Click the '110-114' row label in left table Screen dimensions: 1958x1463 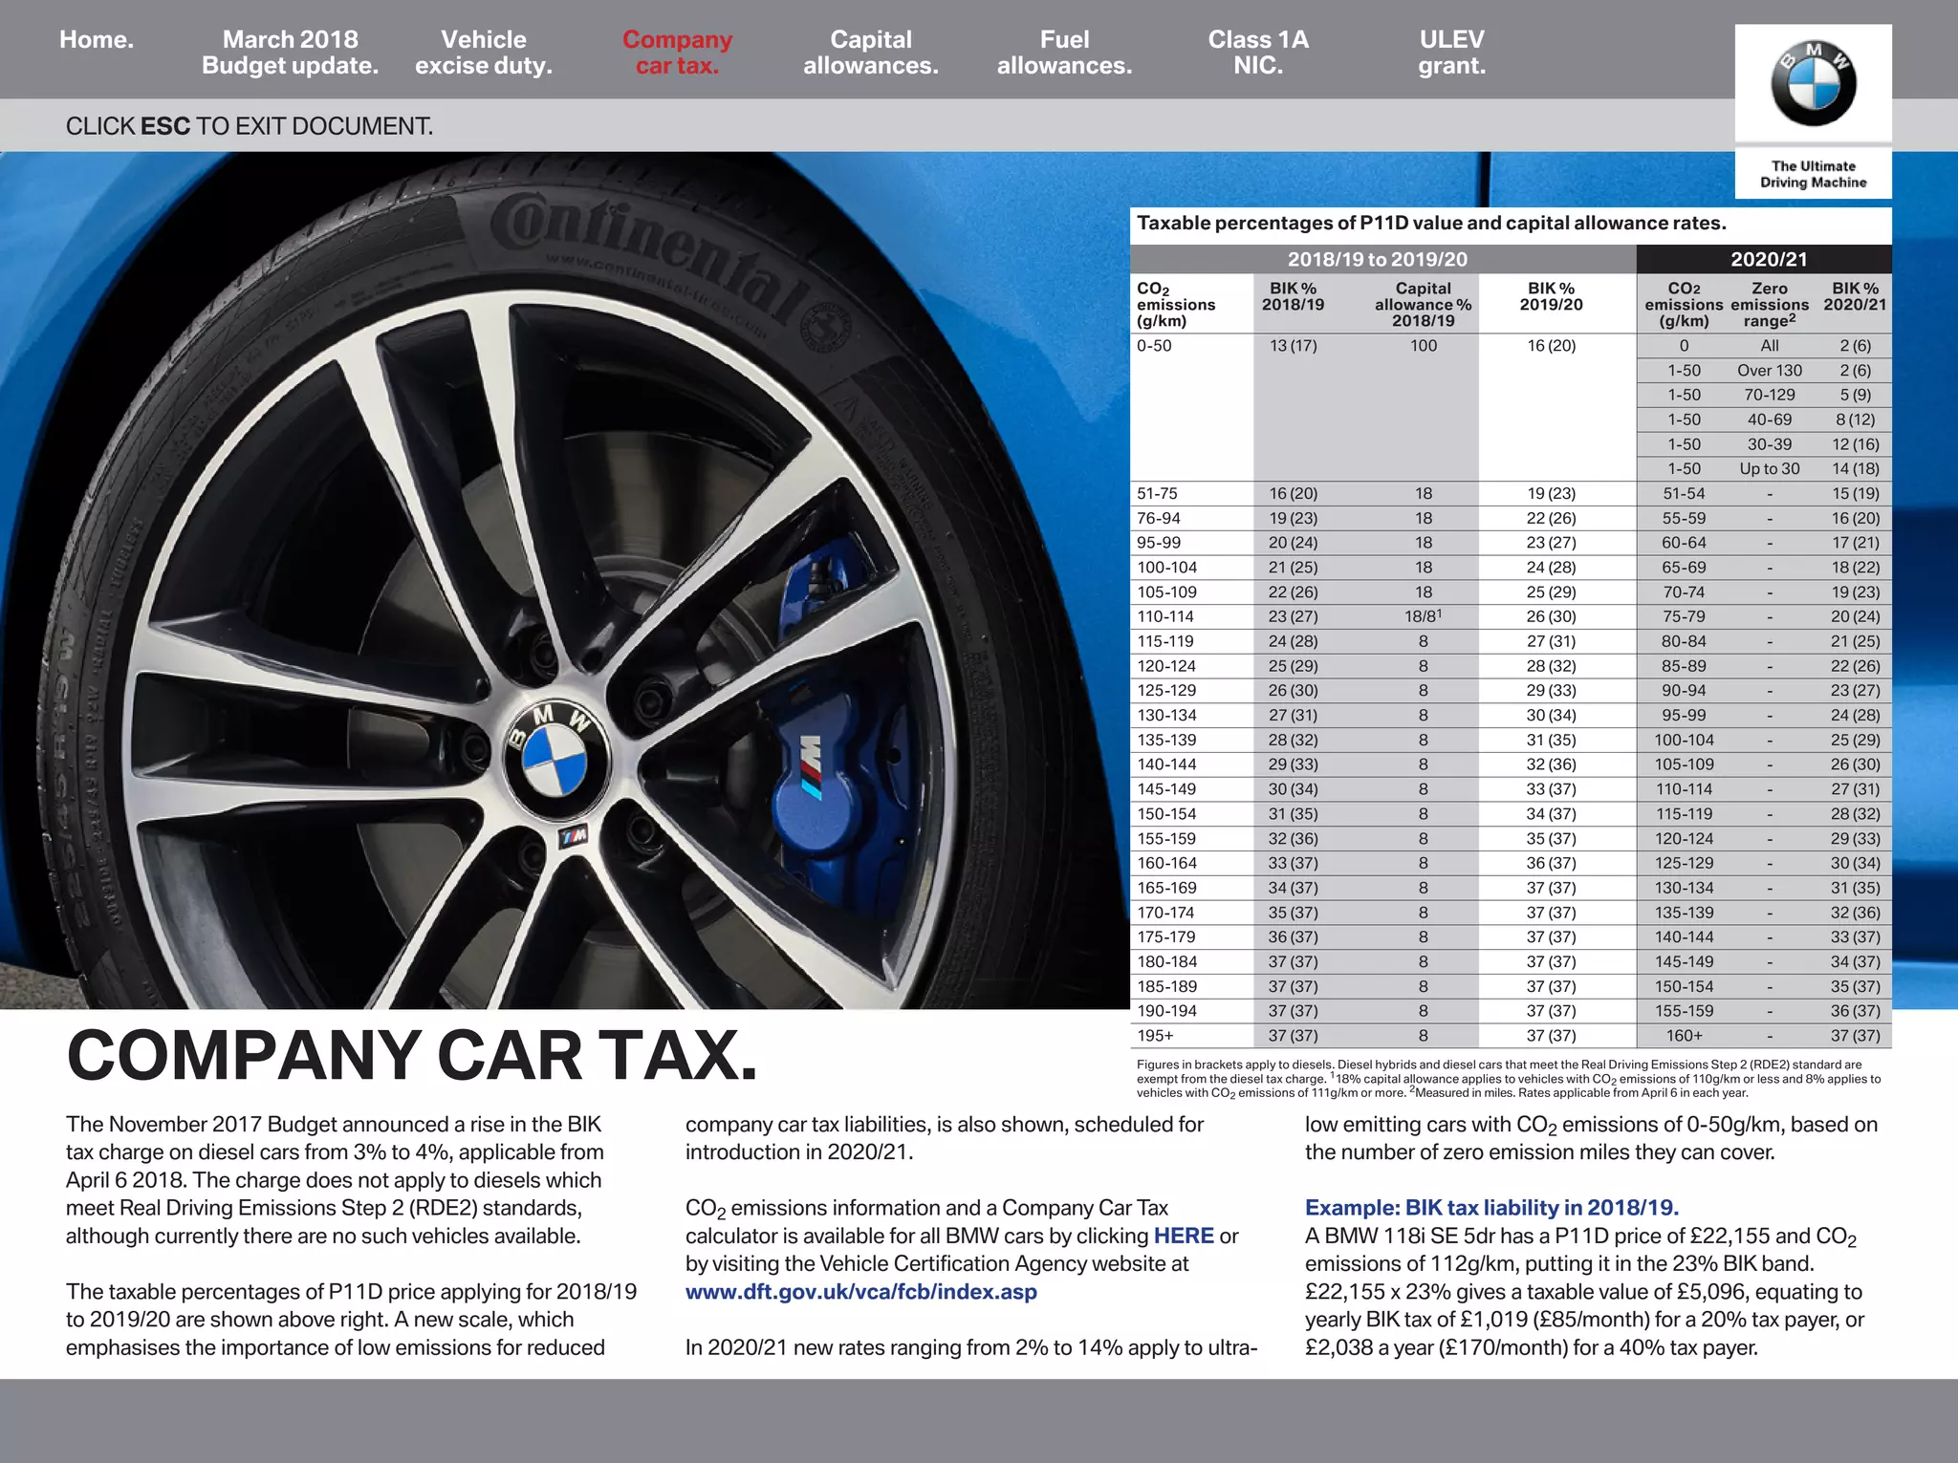tap(1165, 617)
